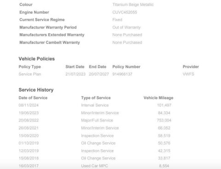Select the policy end date 20/07/2027
Image resolution: width=221 pixels, height=169 pixels.
coord(99,74)
